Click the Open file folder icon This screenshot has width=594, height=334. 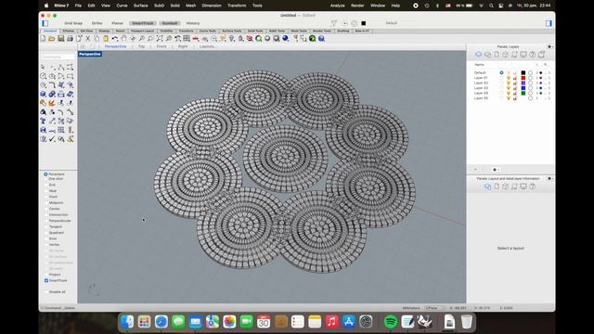52,39
